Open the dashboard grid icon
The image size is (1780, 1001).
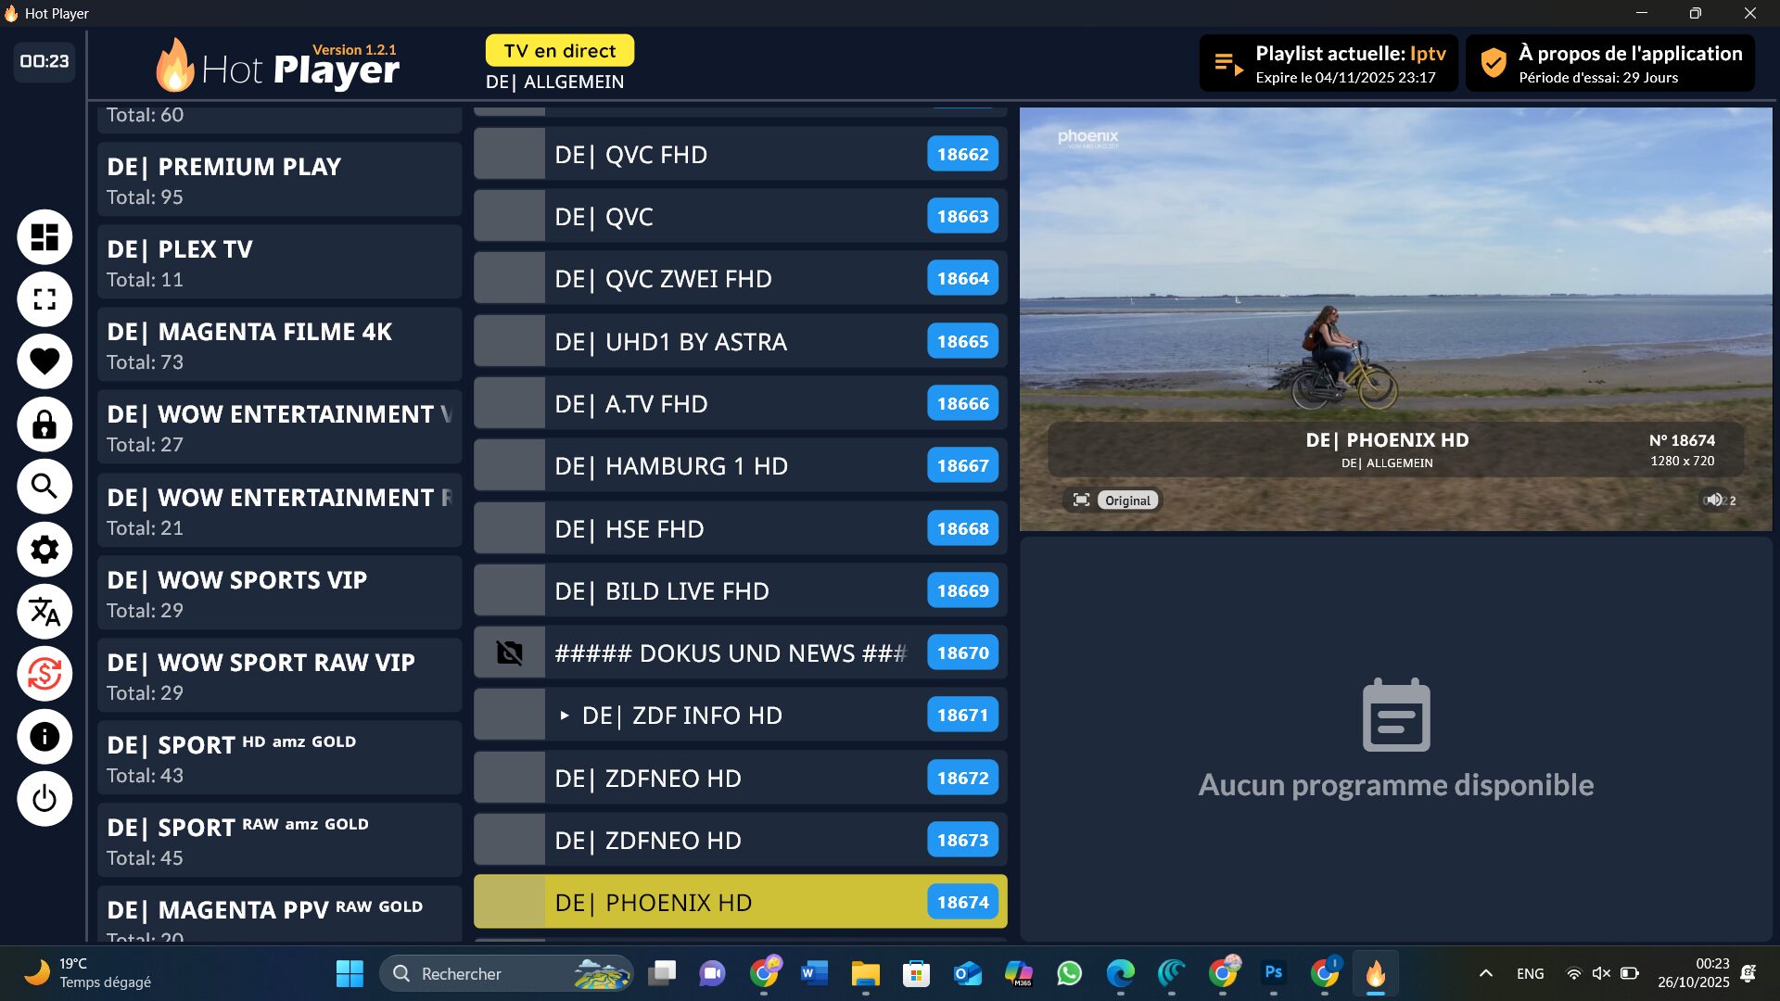44,237
